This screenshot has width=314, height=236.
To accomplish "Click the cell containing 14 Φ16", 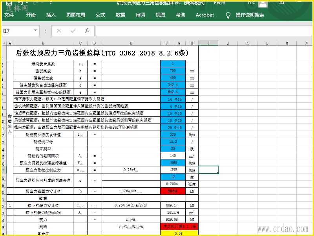I will (173, 99).
